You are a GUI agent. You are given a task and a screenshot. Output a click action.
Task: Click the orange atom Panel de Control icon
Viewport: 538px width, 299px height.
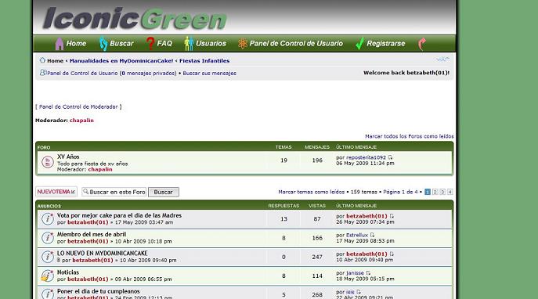tap(243, 44)
